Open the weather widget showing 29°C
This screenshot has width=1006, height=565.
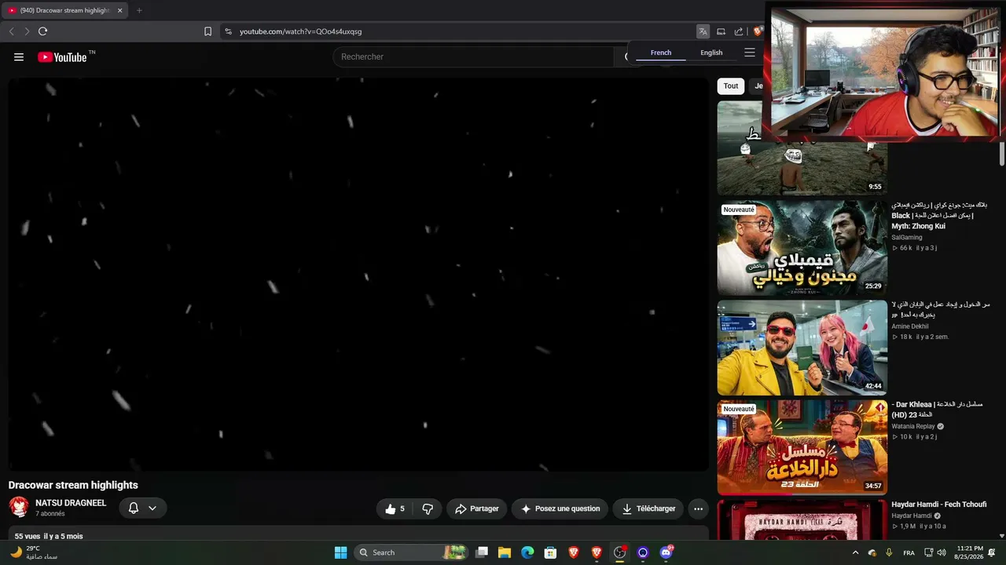click(x=33, y=552)
